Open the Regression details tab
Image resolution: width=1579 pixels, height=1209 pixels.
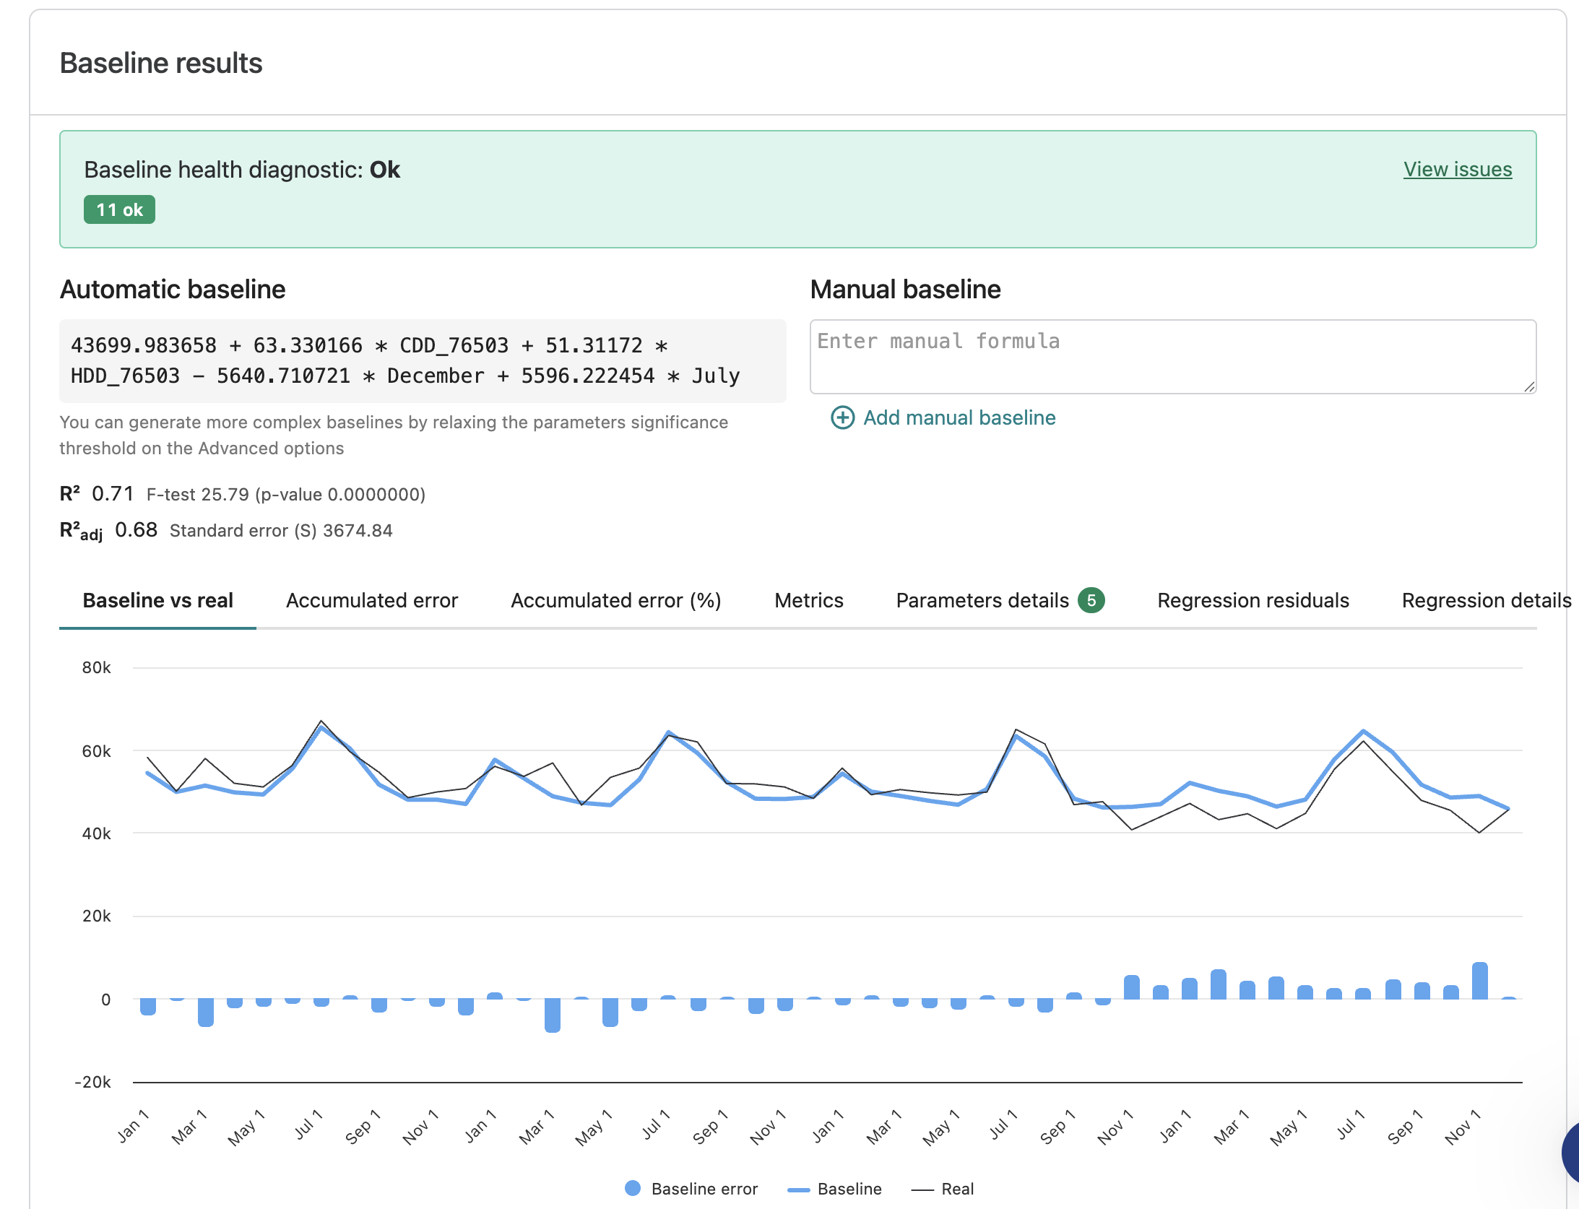(x=1487, y=600)
